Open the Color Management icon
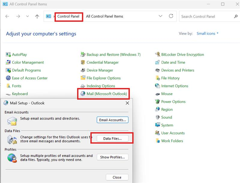 click(8, 62)
